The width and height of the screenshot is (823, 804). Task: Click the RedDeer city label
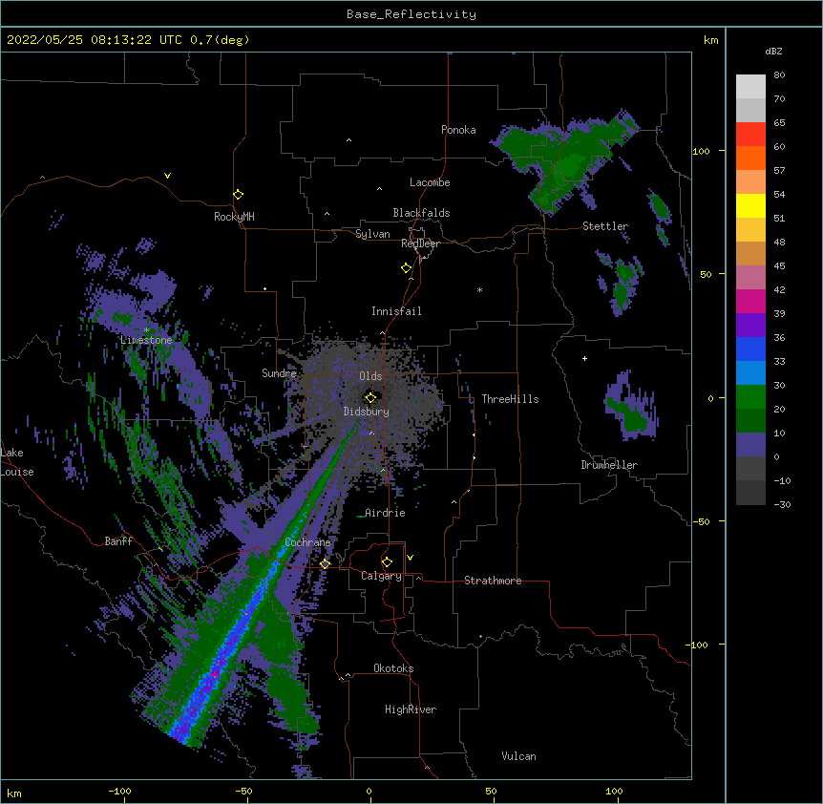click(420, 243)
